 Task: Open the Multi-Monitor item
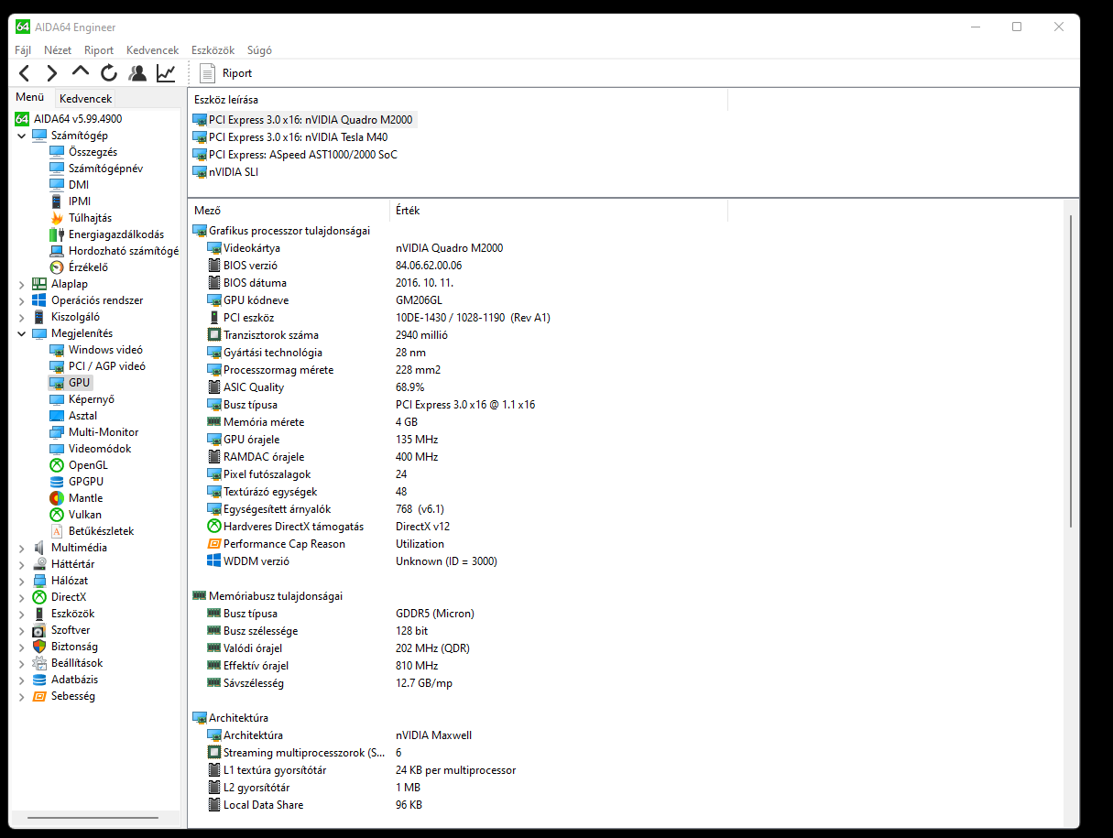pos(94,432)
